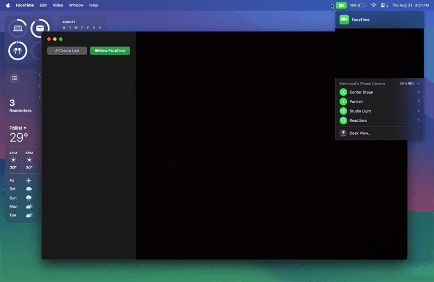
Task: Click the Sun rainy forecast icon
Action: click(x=29, y=198)
